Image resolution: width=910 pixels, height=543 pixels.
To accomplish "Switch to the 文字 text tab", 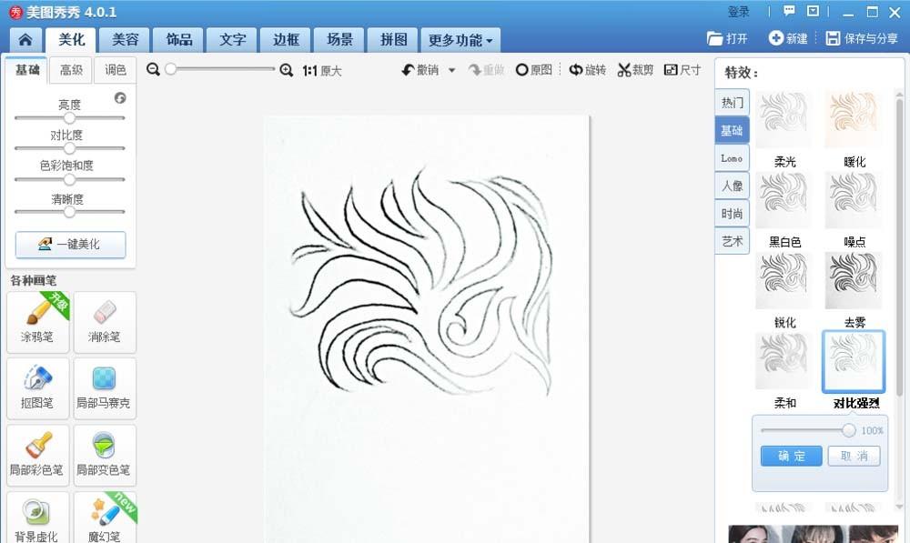I will pyautogui.click(x=232, y=40).
